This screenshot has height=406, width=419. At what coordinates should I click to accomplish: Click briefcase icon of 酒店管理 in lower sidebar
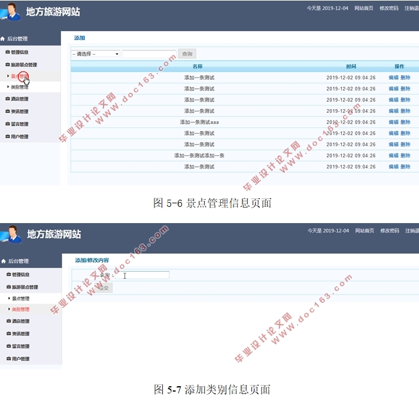pos(8,321)
